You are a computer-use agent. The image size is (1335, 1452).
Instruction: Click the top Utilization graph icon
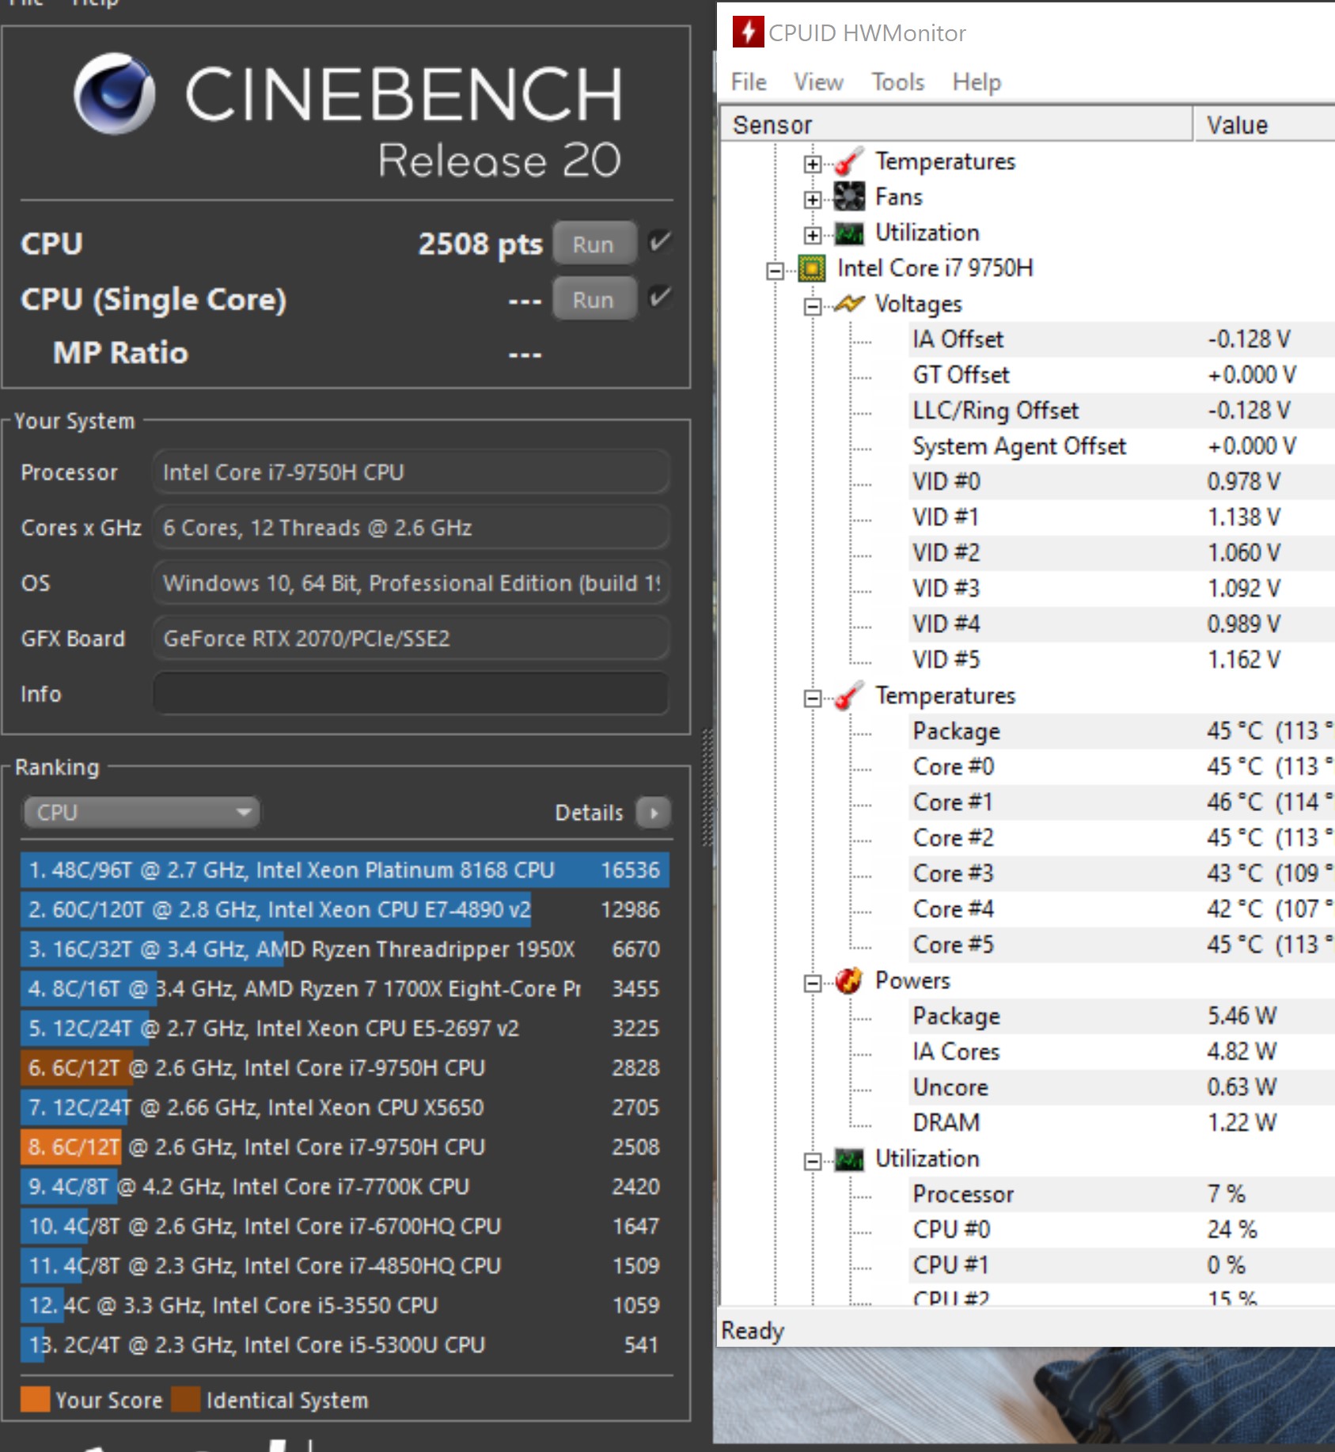pyautogui.click(x=849, y=233)
